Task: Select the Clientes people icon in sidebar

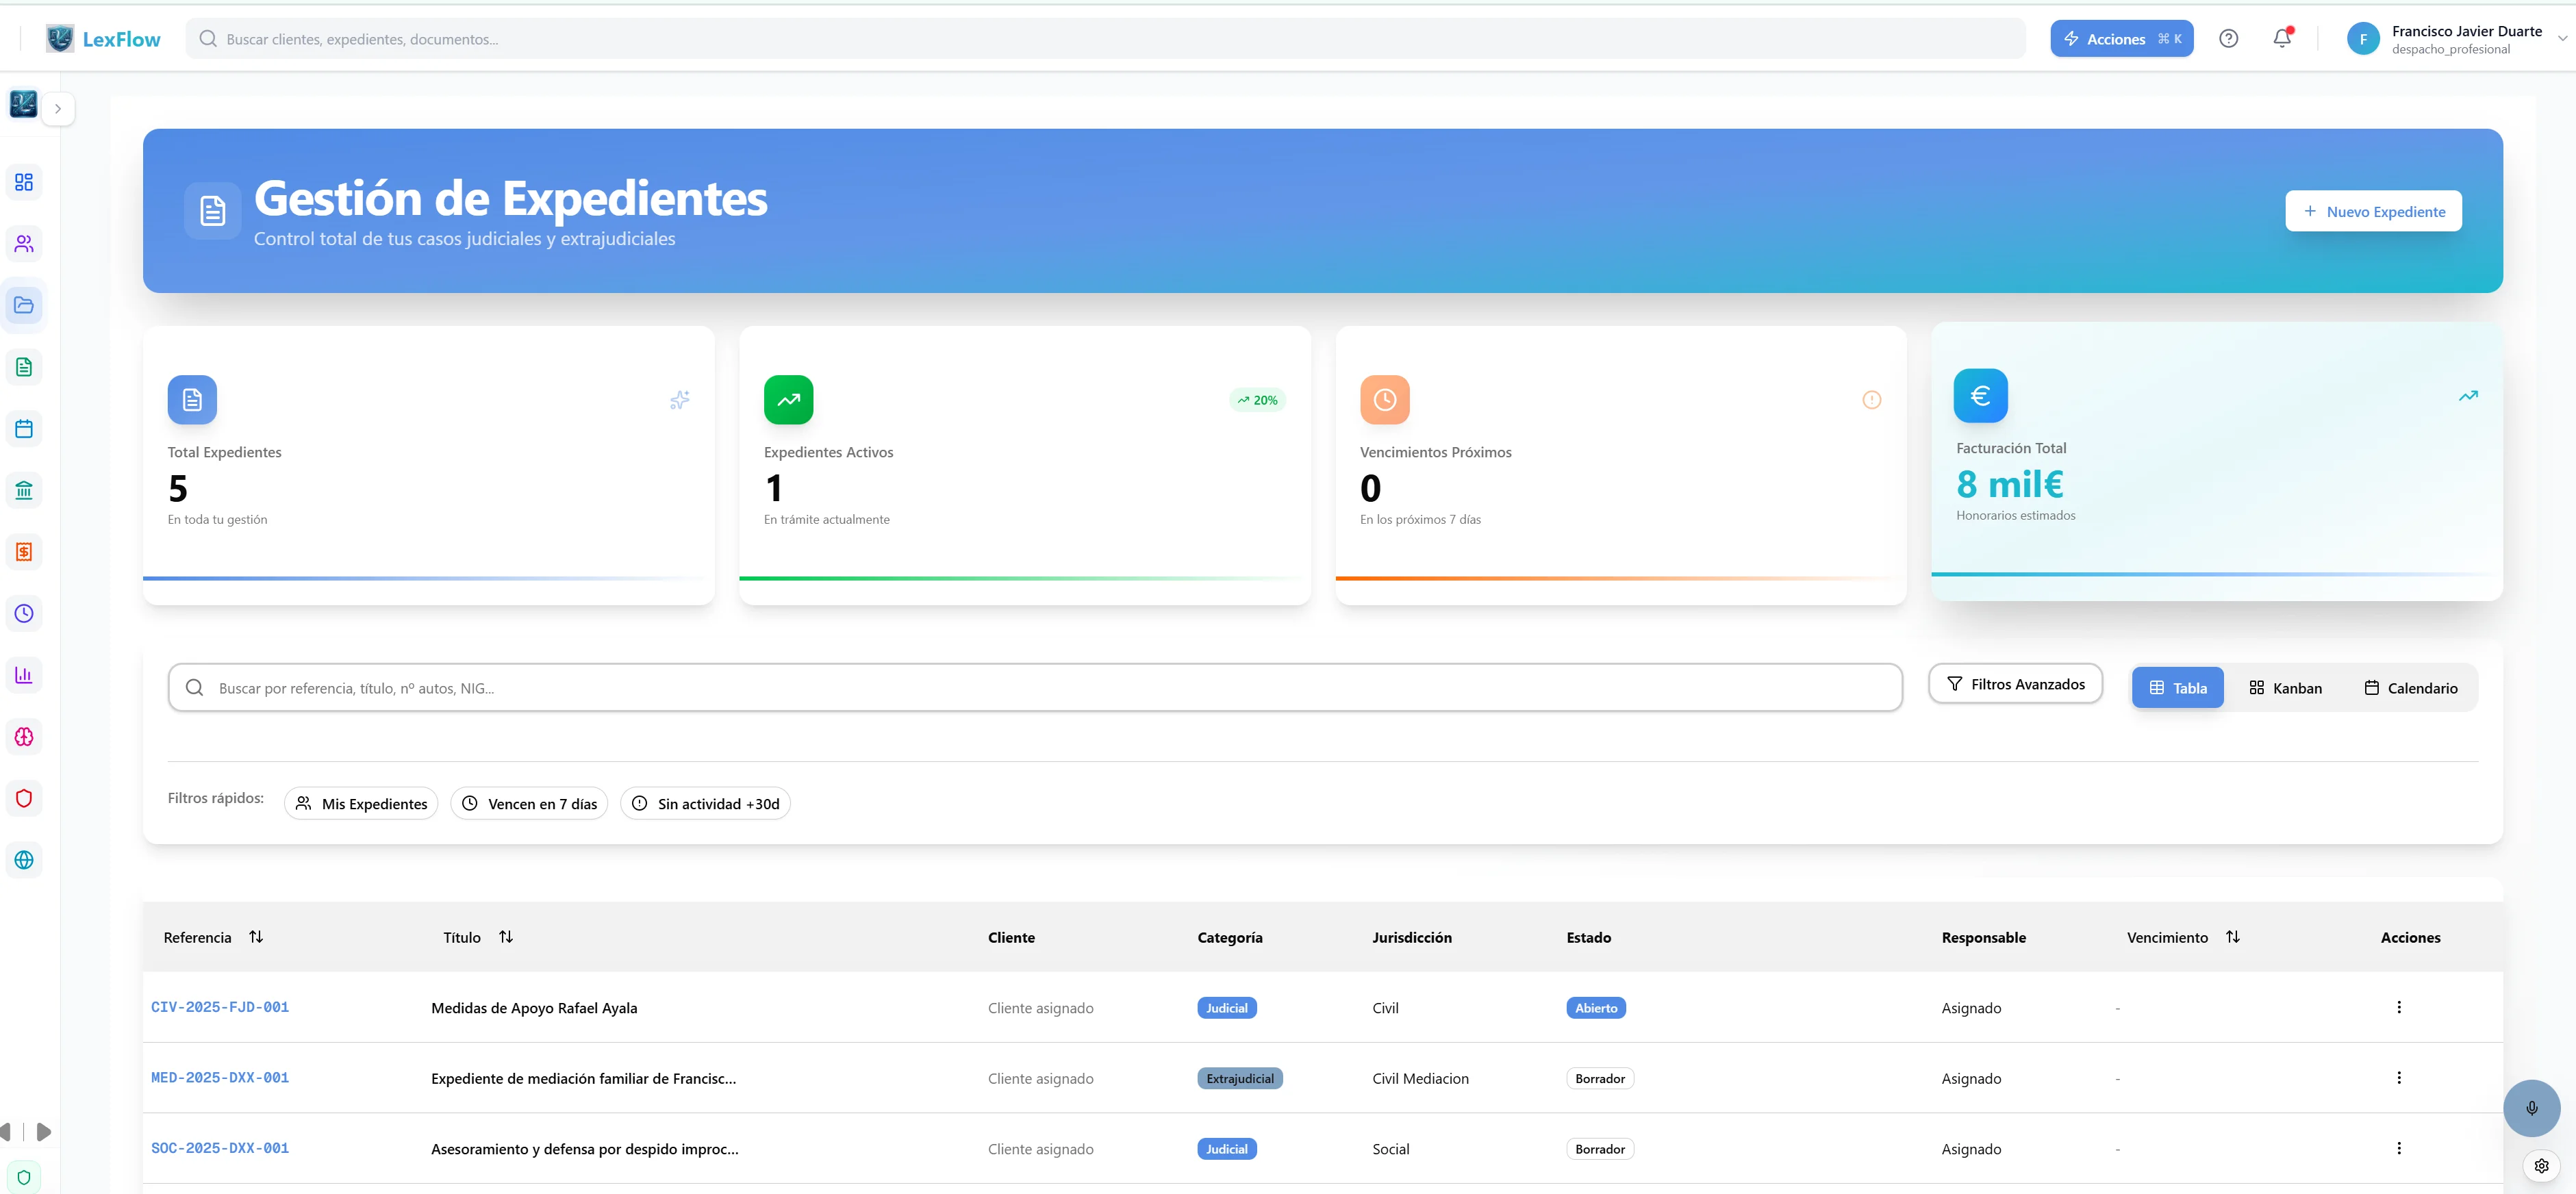Action: [24, 243]
